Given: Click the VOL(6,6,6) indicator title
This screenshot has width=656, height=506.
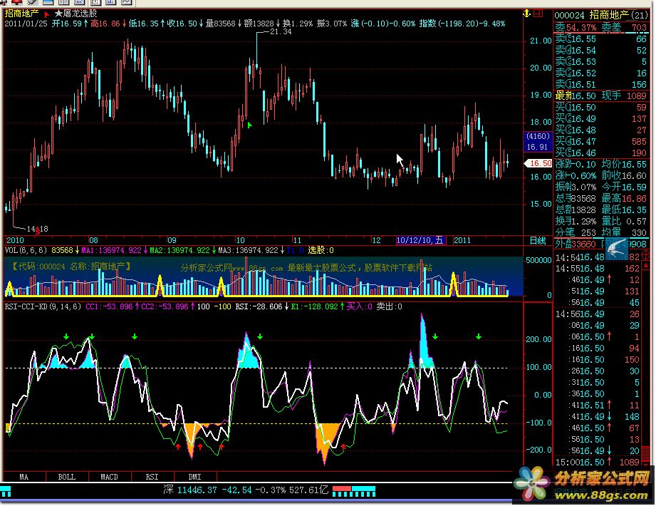Looking at the screenshot, I should 26,250.
